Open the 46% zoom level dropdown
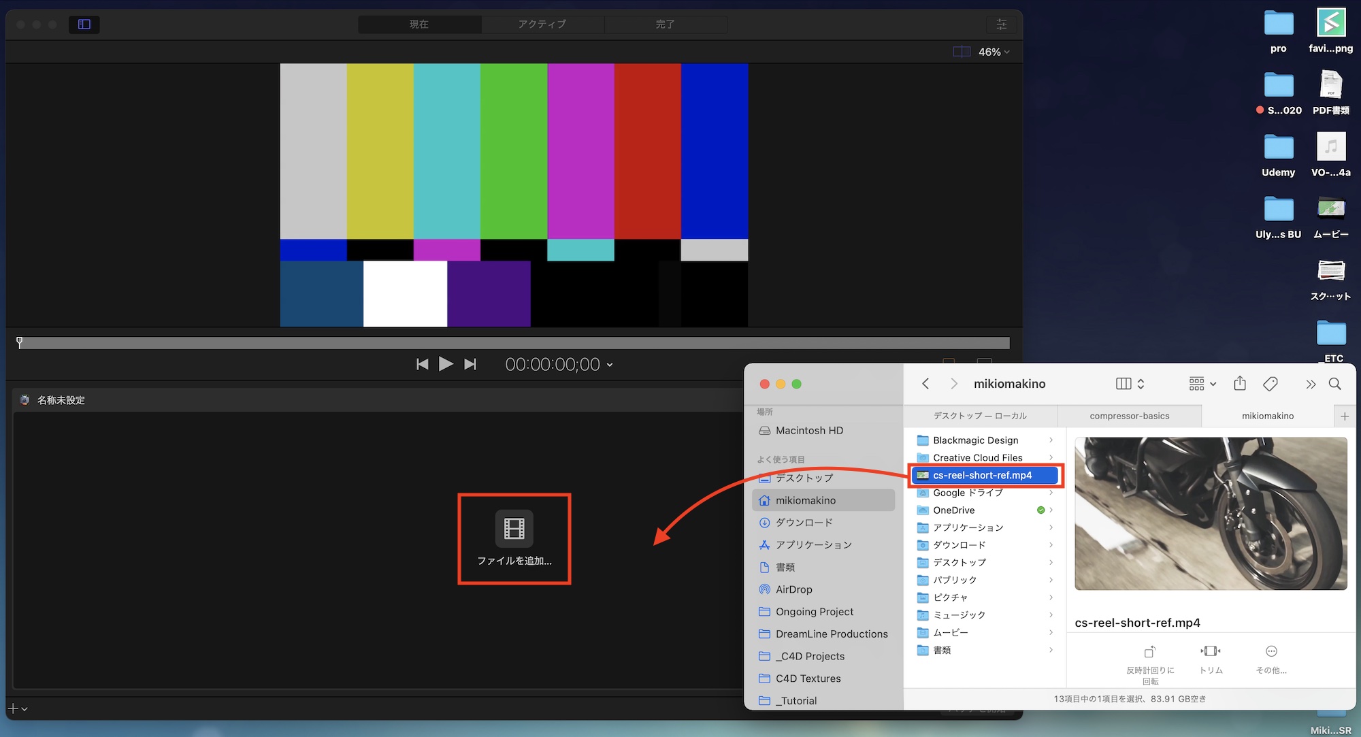The width and height of the screenshot is (1361, 737). 994,52
